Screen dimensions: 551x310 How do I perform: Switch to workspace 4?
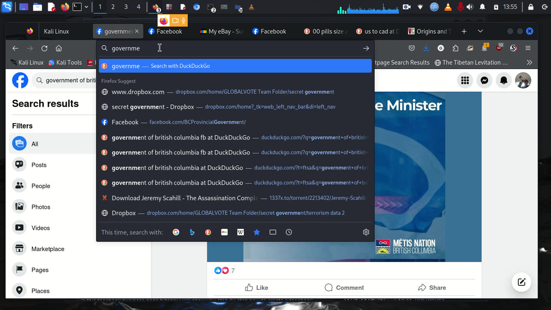[138, 7]
